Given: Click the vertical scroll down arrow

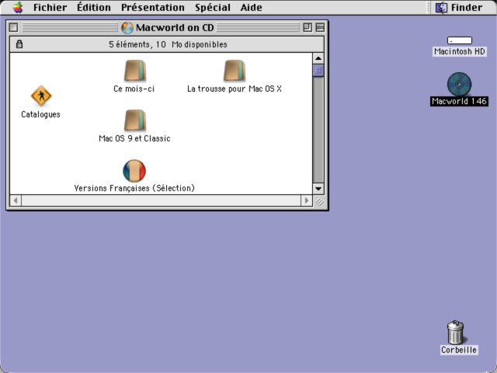Looking at the screenshot, I should pos(318,189).
